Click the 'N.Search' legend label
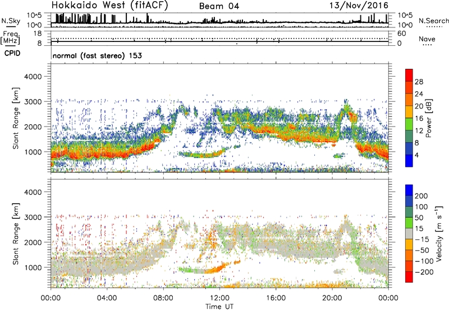449x310 pixels. pos(433,21)
